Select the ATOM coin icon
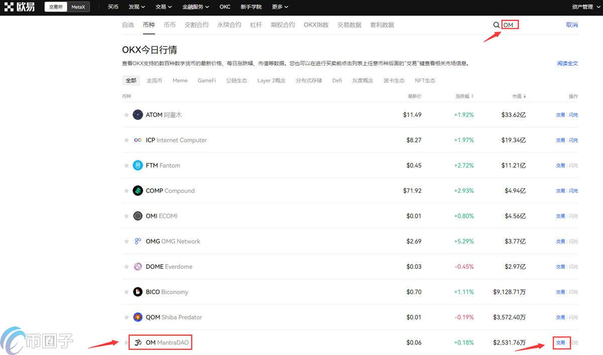The width and height of the screenshot is (603, 355). point(138,114)
